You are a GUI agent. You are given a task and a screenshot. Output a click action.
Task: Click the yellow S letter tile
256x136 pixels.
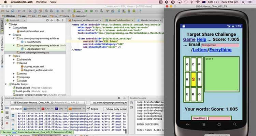click(194, 79)
